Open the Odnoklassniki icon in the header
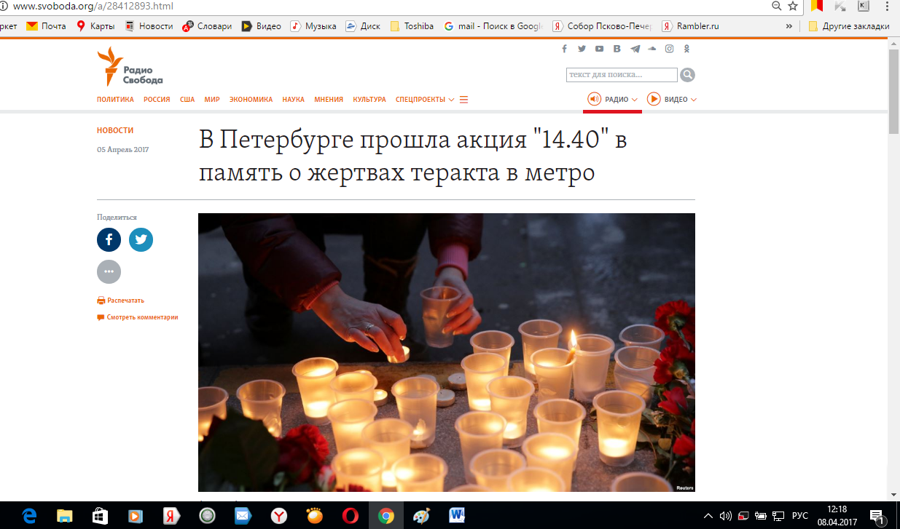The width and height of the screenshot is (900, 529). [686, 49]
